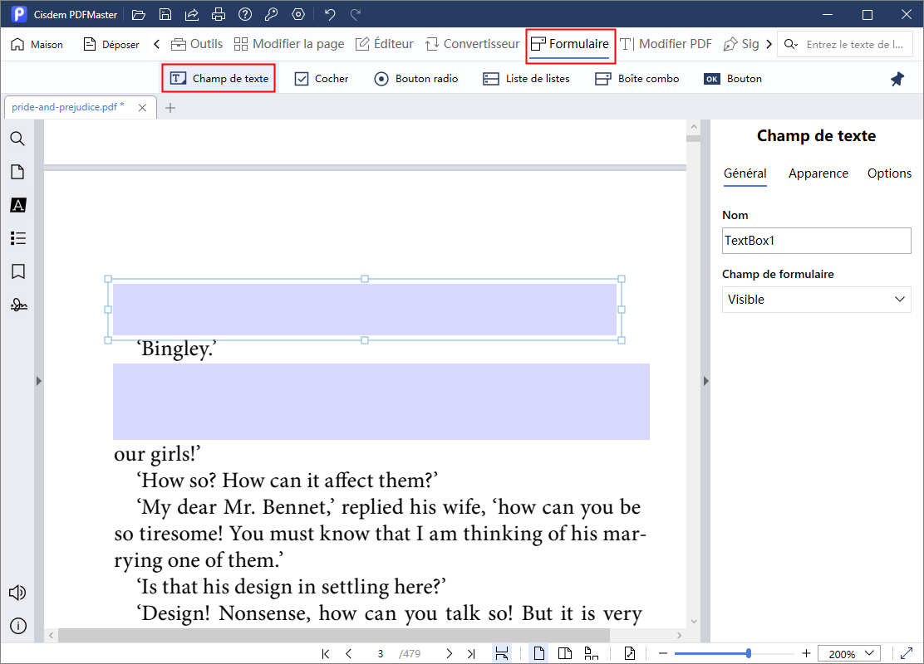Click the zoom slider handle
The width and height of the screenshot is (924, 664).
click(749, 653)
